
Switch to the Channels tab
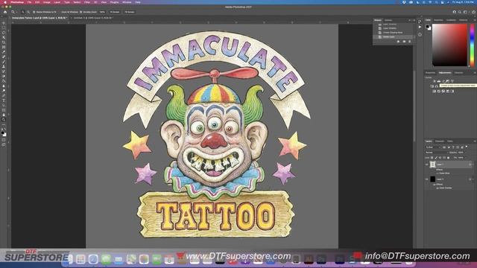click(439, 141)
